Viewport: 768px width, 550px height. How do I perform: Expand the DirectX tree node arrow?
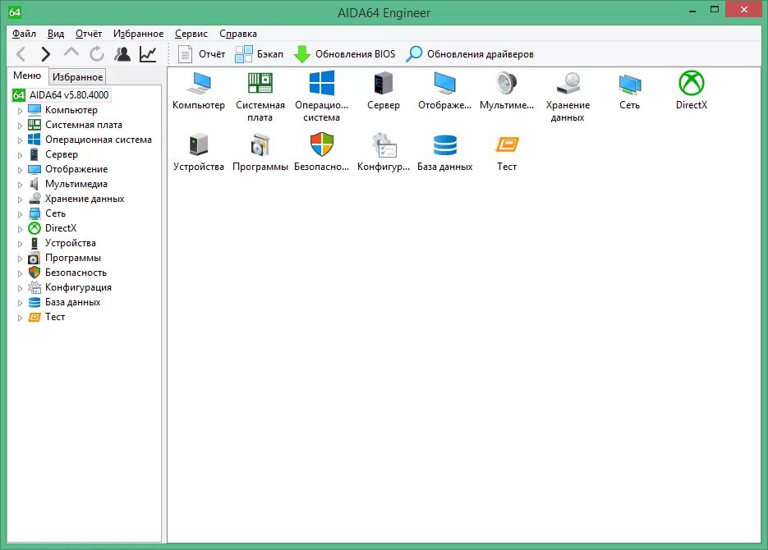(x=20, y=229)
